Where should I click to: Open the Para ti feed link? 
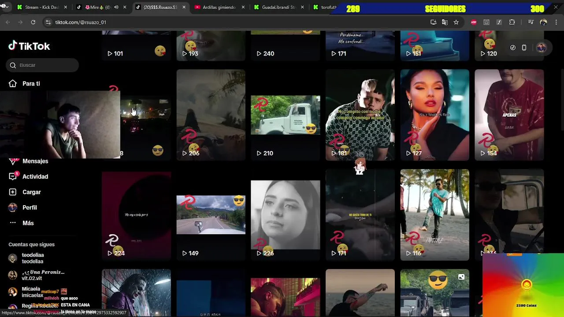31,84
